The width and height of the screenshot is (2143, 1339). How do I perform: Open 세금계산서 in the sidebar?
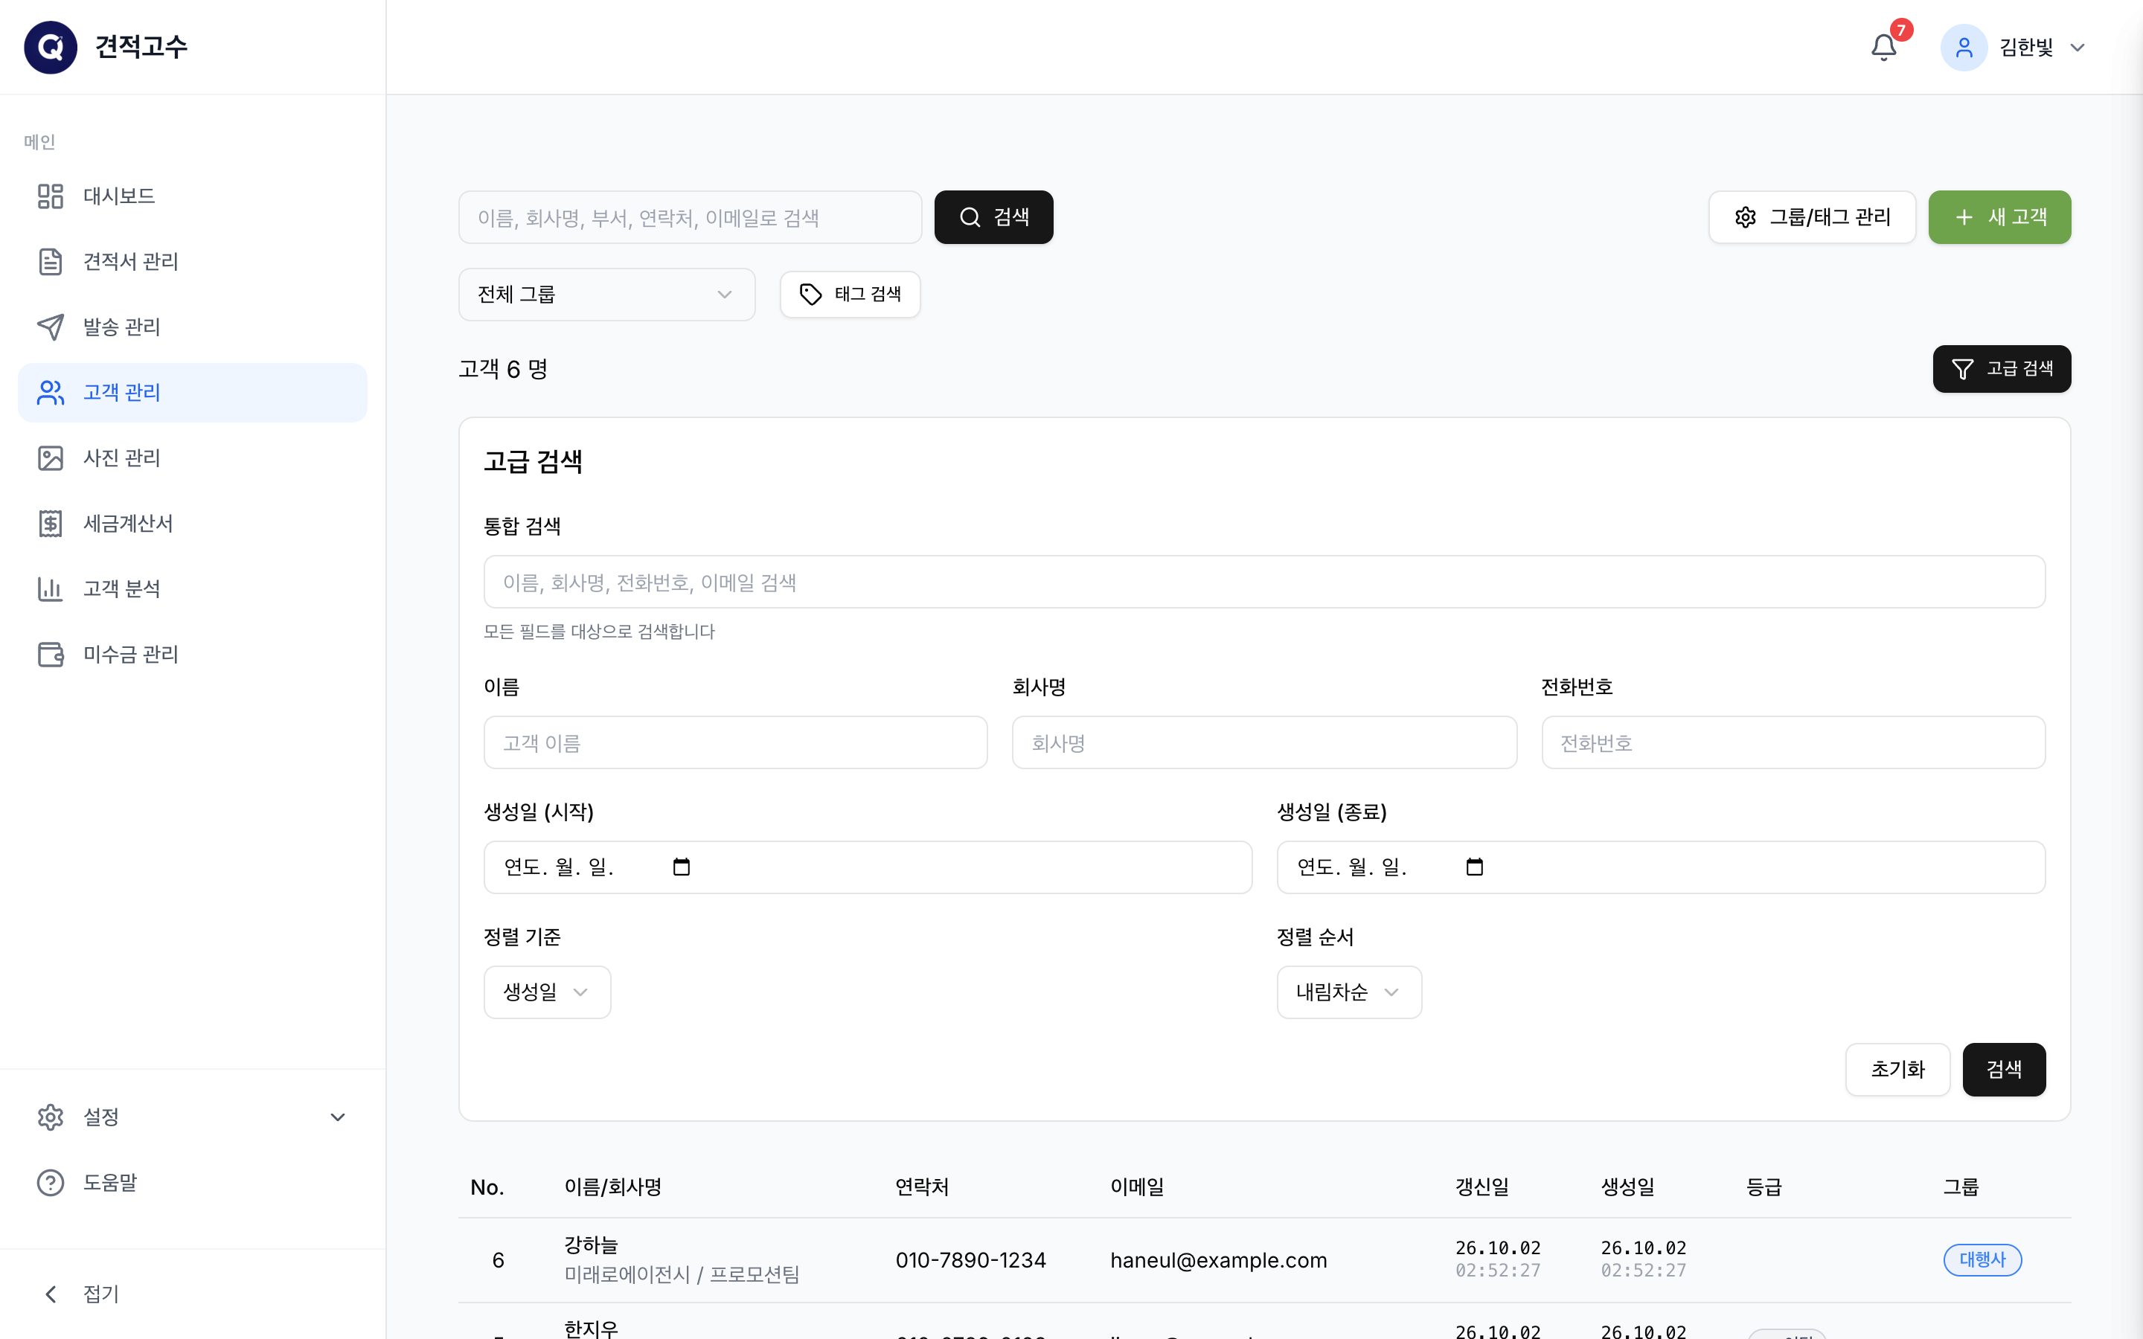(x=192, y=524)
